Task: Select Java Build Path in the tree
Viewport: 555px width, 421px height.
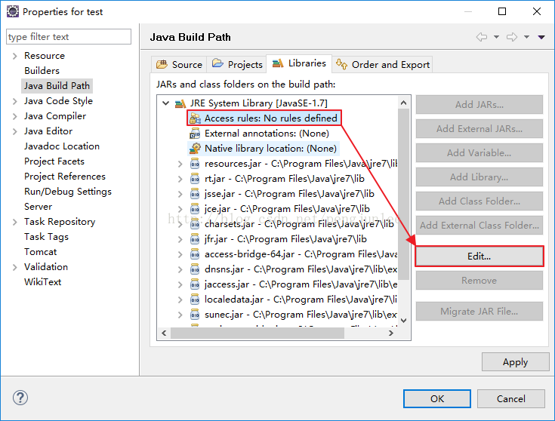Action: [x=57, y=86]
